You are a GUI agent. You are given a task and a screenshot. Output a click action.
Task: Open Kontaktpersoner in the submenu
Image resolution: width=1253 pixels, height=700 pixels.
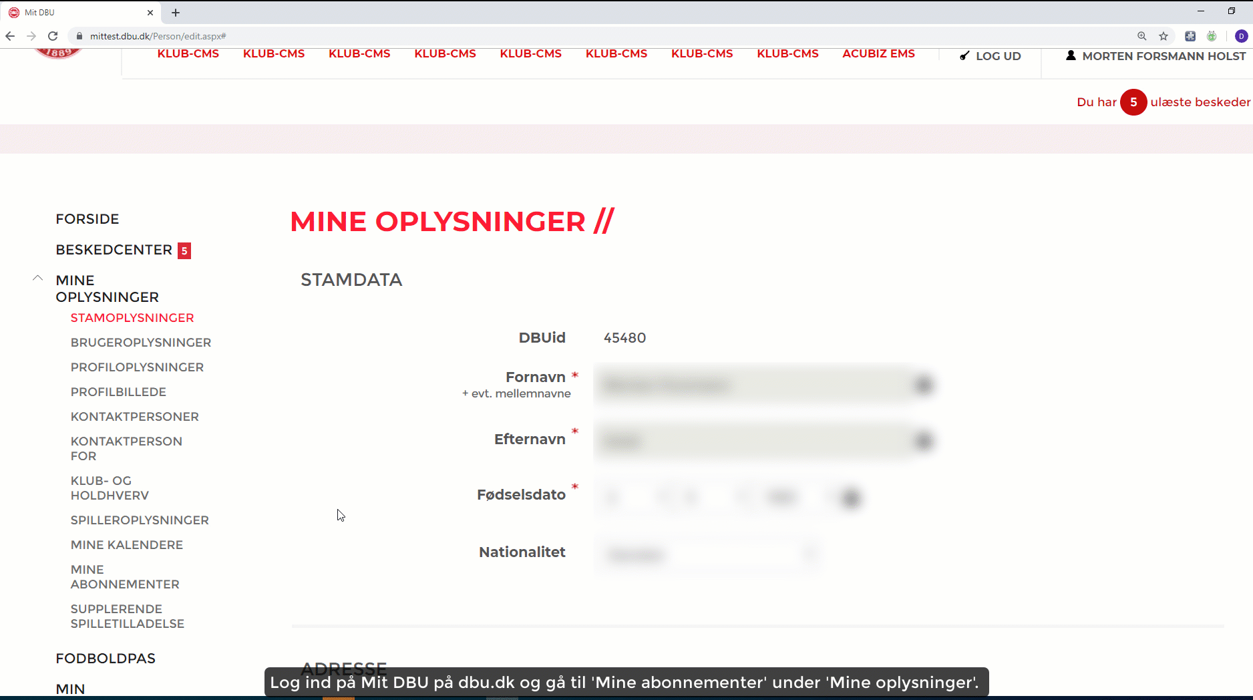pyautogui.click(x=135, y=417)
